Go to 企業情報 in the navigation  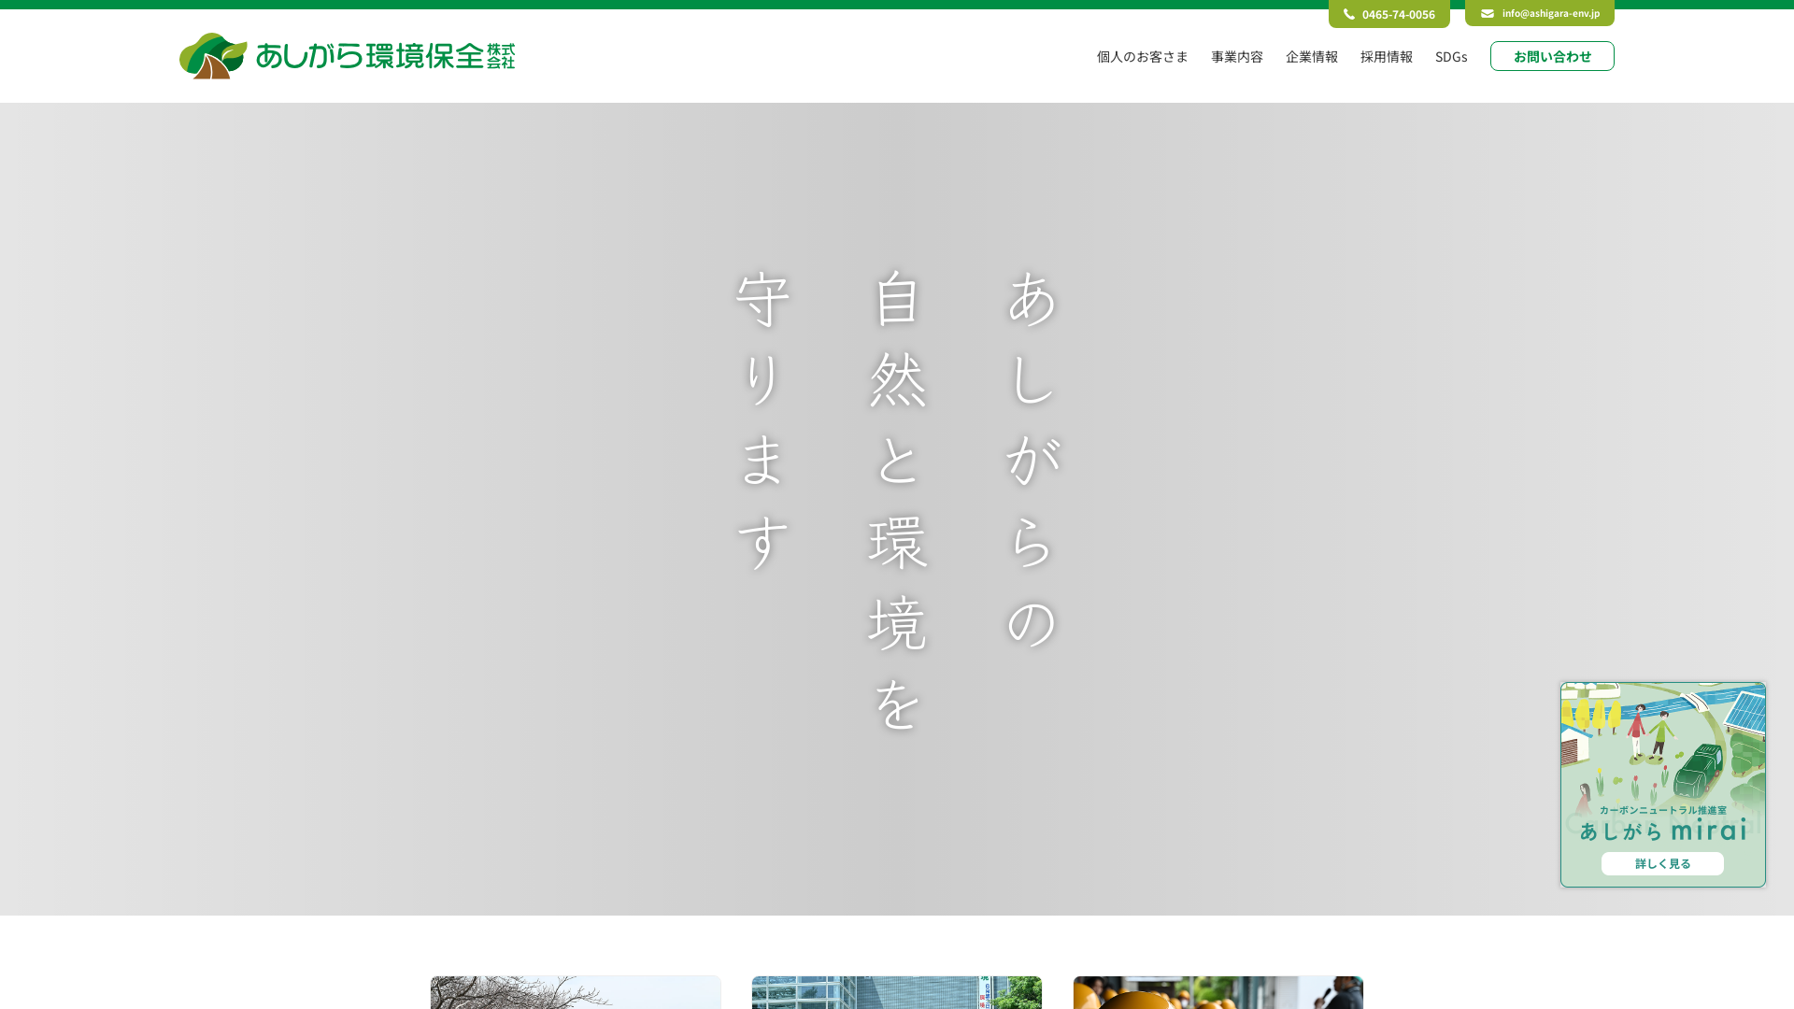1311,56
